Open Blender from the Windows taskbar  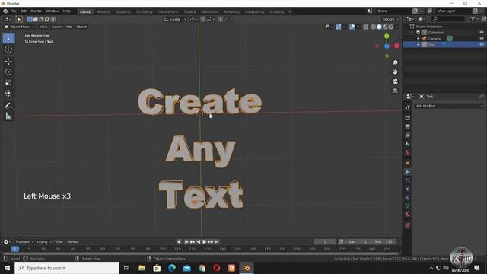click(x=247, y=268)
